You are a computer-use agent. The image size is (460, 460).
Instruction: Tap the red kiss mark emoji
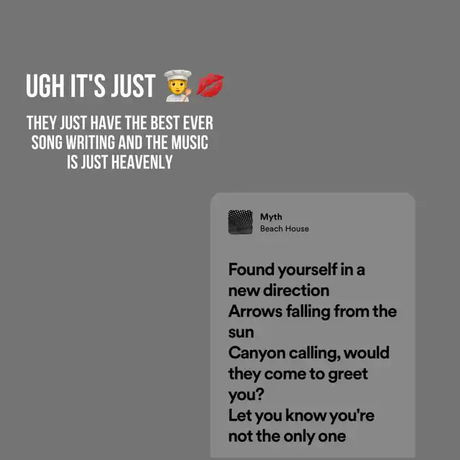[210, 86]
